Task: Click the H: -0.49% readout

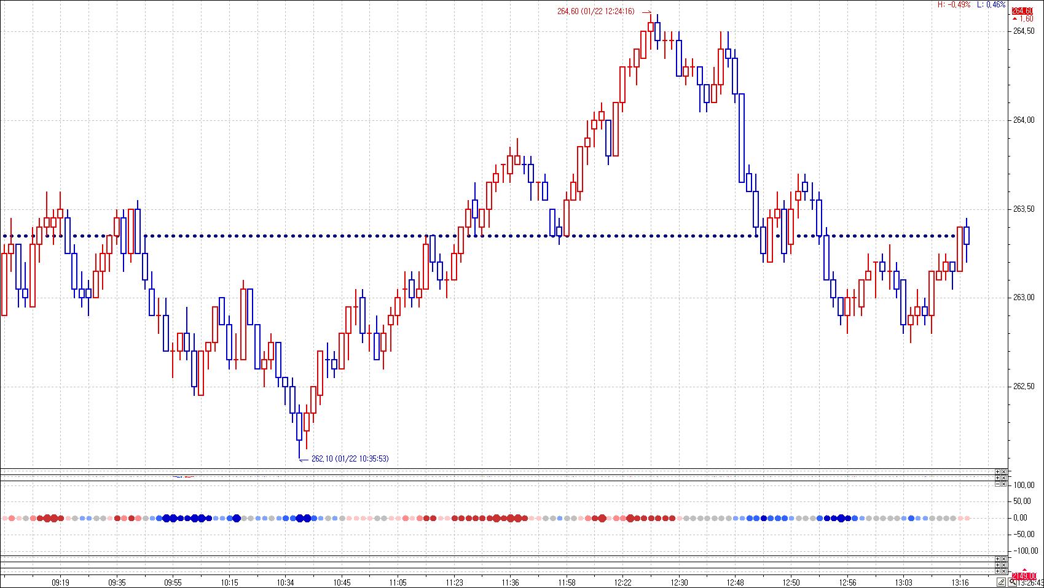Action: click(x=954, y=4)
